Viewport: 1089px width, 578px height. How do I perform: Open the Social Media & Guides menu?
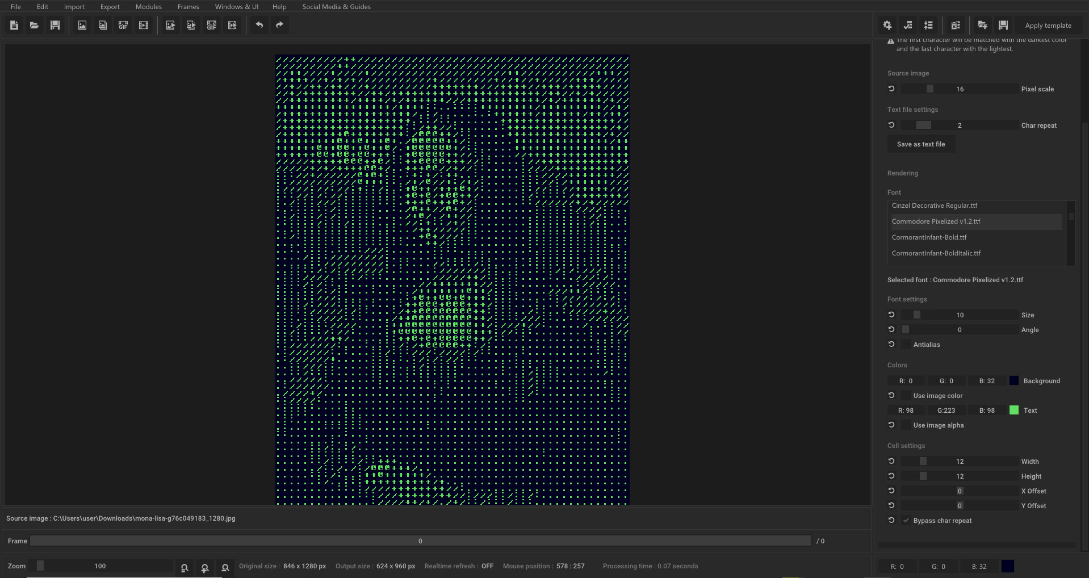(336, 6)
